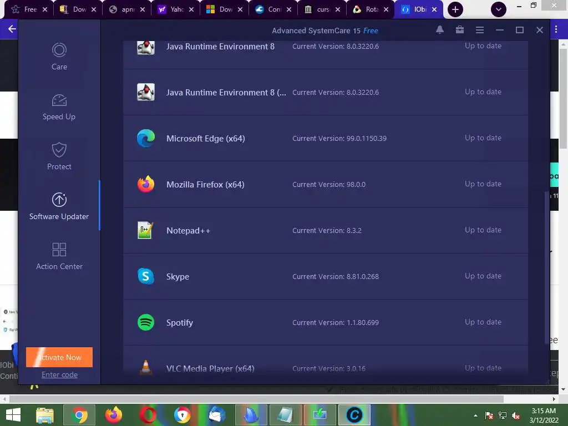Click the Notepad++ app icon

coord(146,230)
